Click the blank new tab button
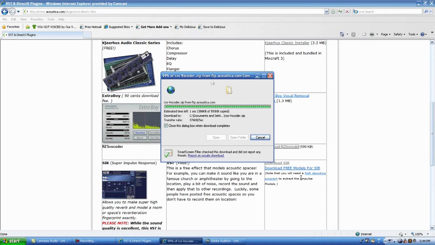Screen dimensions: 435x245 (x=87, y=35)
